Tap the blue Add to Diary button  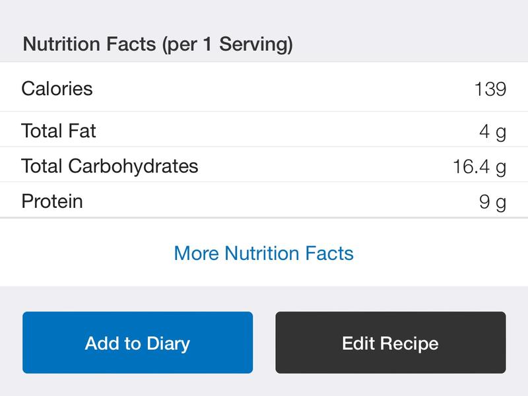(137, 343)
